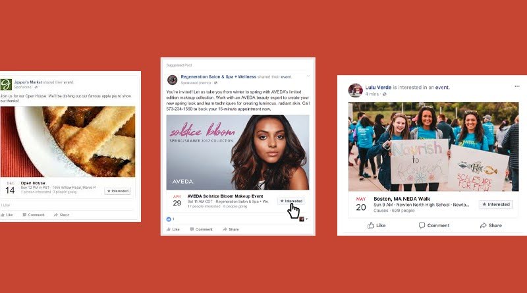Click Comment on Jasper's Market post
The height and width of the screenshot is (293, 527).
34,215
